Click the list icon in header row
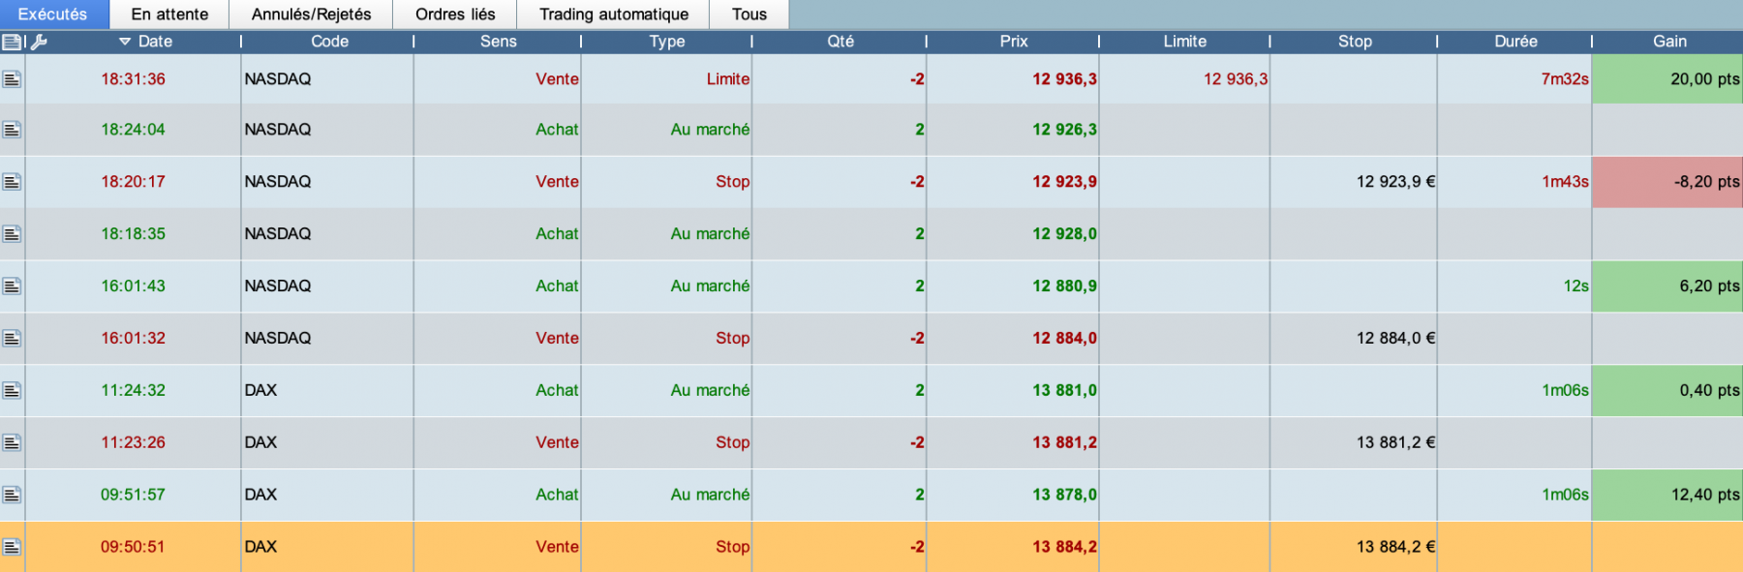The image size is (1743, 572). pos(12,42)
